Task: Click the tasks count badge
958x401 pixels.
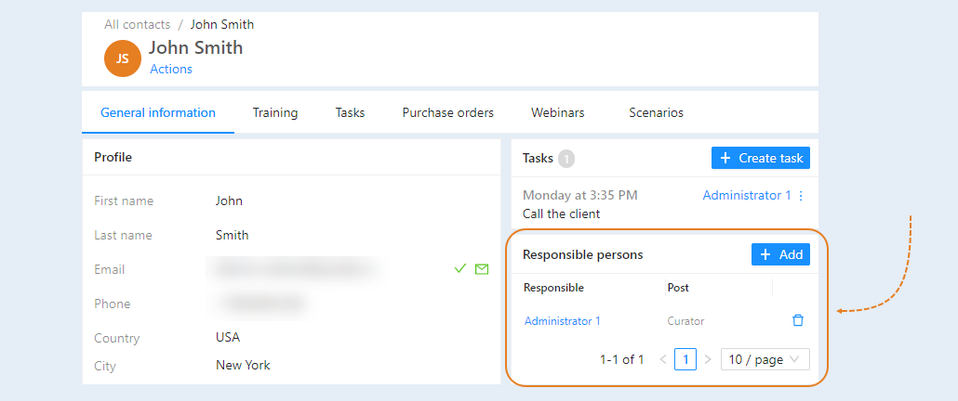Action: tap(566, 159)
